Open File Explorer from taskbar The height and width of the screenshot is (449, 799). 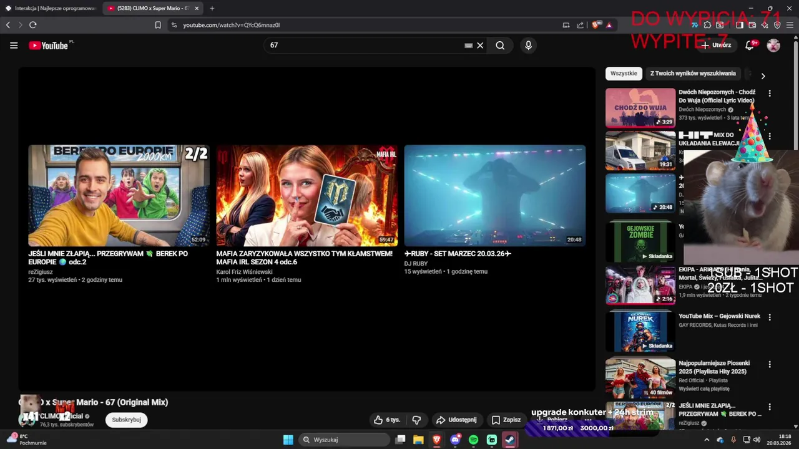coord(418,440)
